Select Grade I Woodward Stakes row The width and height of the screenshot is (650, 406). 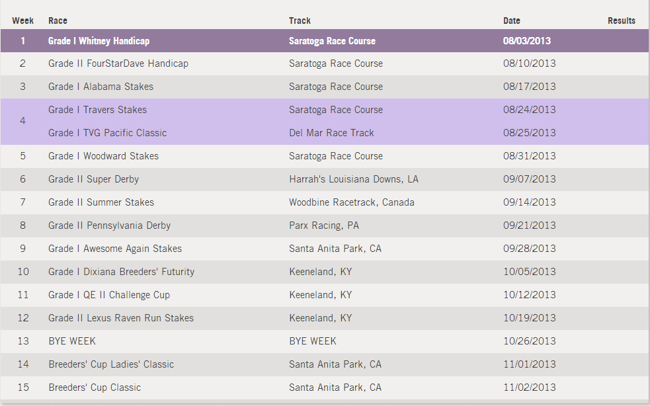103,156
